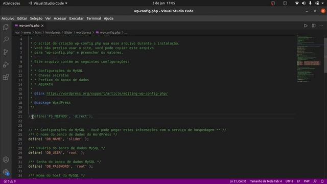Click the grey circular tray icon in top bar

click(285, 4)
